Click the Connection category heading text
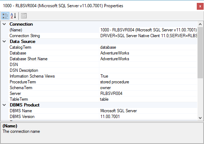Image resolution: width=204 pixels, height=144 pixels. click(x=21, y=24)
